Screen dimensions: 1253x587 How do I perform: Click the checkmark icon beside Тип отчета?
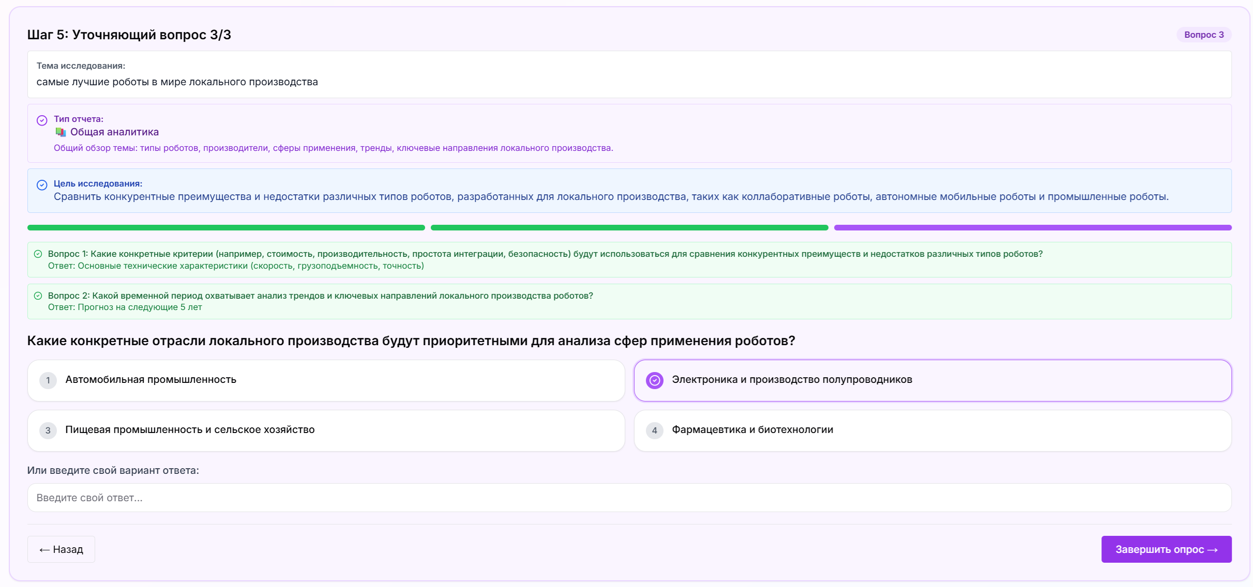(42, 120)
